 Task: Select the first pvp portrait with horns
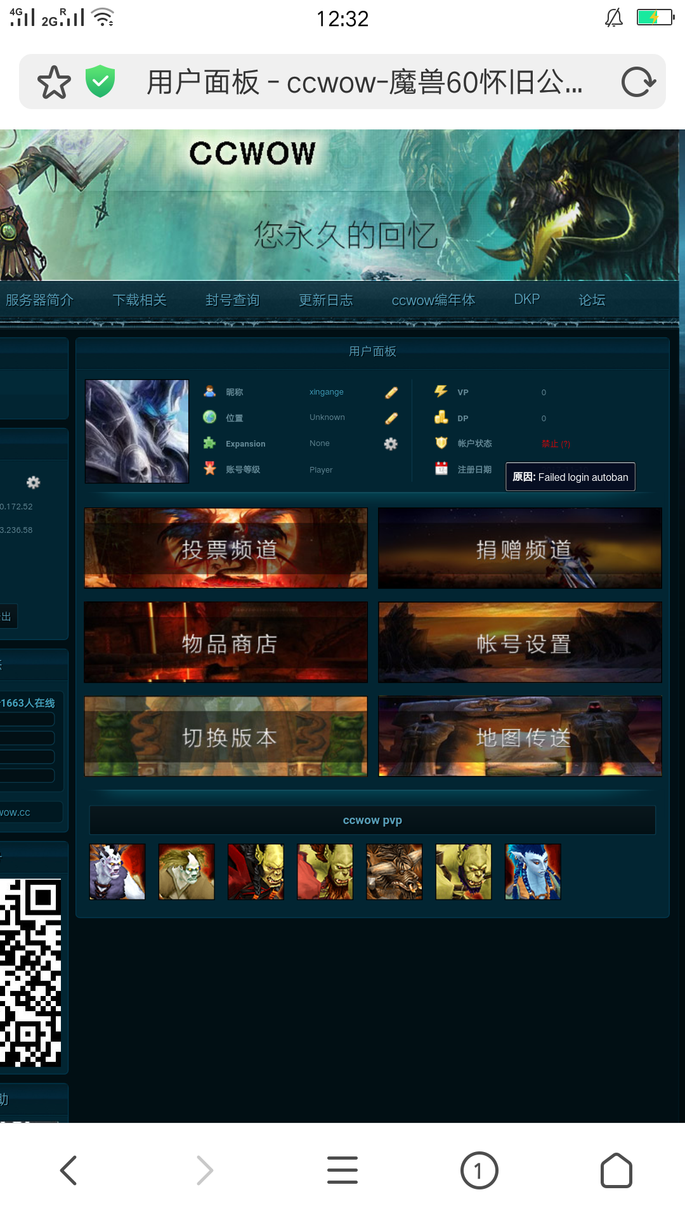click(x=117, y=872)
